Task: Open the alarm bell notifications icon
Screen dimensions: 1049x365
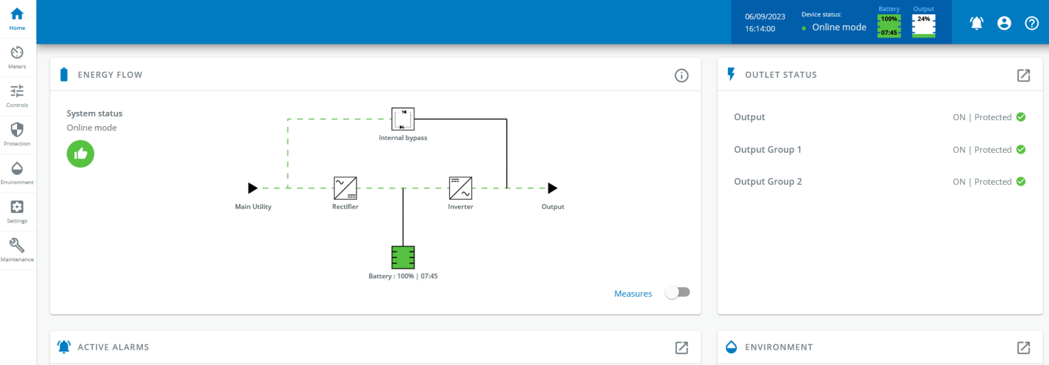Action: pos(977,23)
